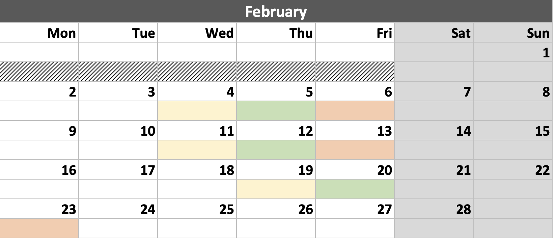Select the yellow cell under Thursday 19

pyautogui.click(x=276, y=189)
